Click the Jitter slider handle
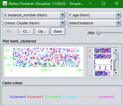The width and height of the screenshot is (123, 106). point(99,33)
